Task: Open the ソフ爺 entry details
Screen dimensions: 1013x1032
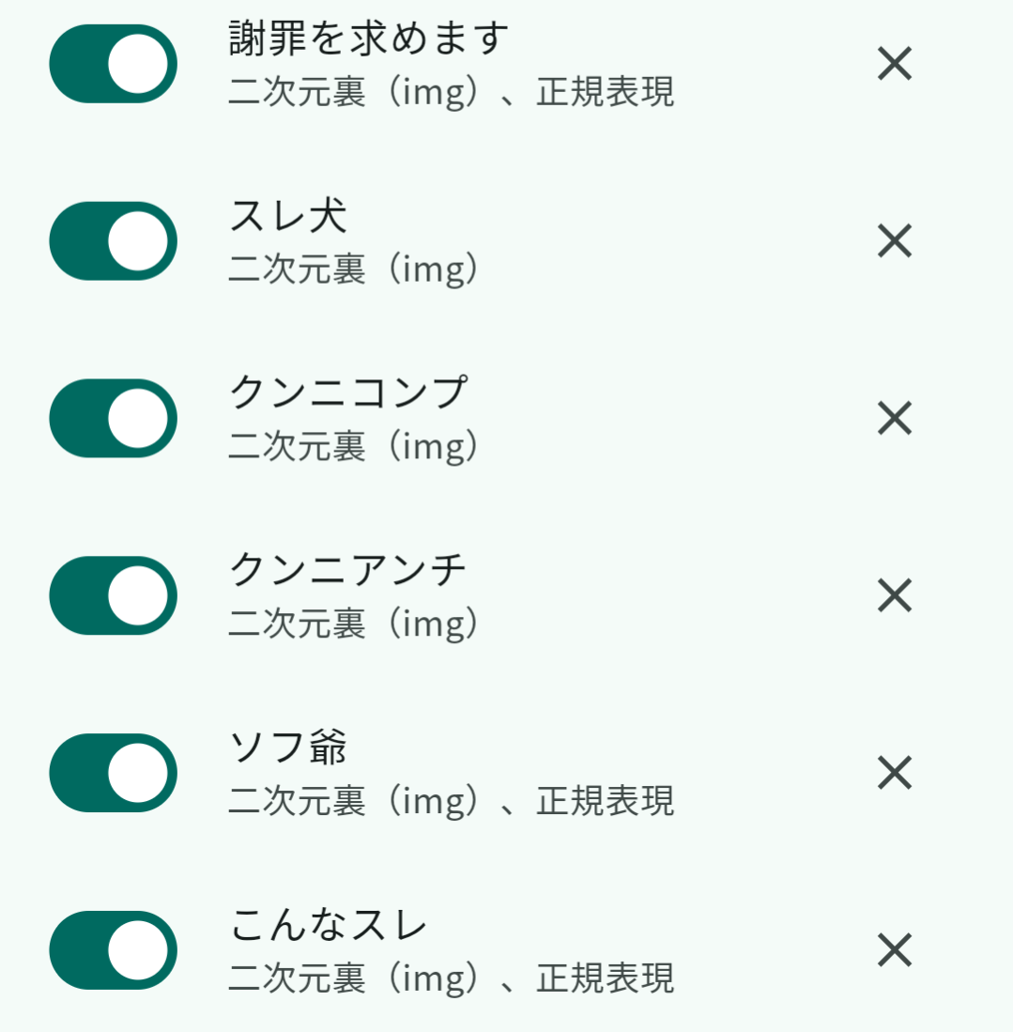Action: point(288,747)
